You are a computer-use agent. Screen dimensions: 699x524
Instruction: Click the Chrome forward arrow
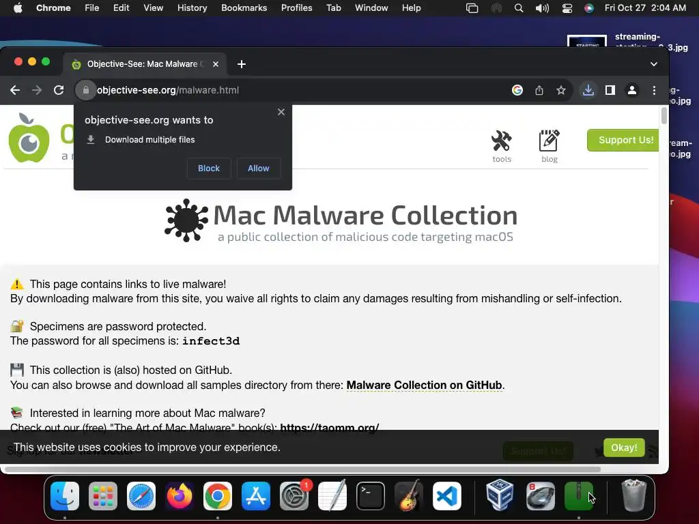[37, 90]
